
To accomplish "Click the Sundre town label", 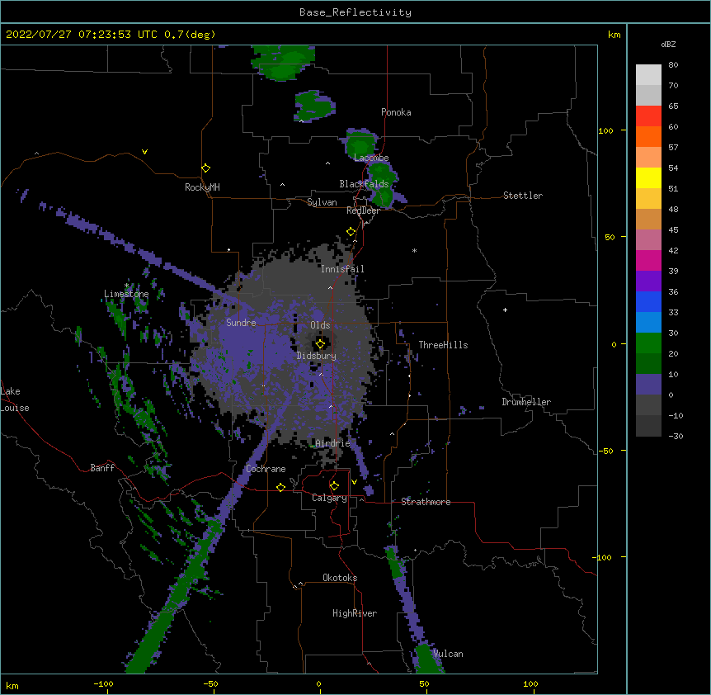I will coord(241,323).
